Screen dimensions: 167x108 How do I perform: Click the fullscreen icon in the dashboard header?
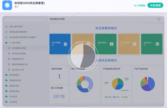pyautogui.click(x=159, y=19)
